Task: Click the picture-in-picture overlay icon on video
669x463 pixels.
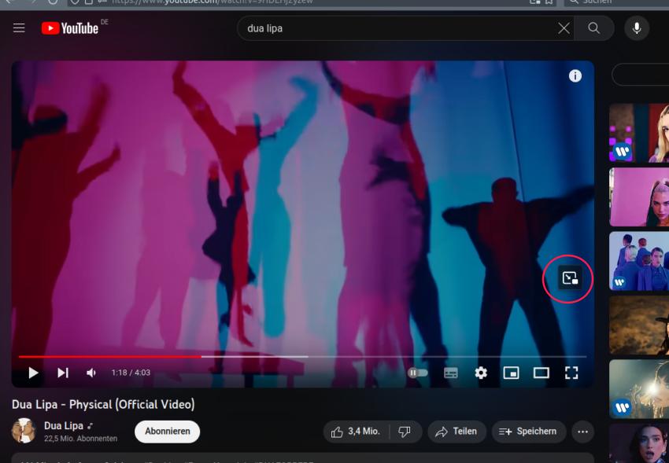Action: pos(570,278)
